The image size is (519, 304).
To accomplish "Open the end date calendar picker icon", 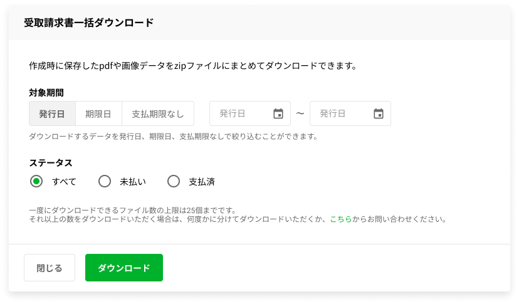I will (x=379, y=113).
